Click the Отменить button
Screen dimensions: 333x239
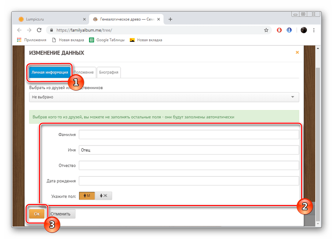pos(61,214)
